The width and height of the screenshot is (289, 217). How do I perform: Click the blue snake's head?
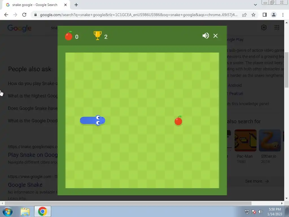100,120
